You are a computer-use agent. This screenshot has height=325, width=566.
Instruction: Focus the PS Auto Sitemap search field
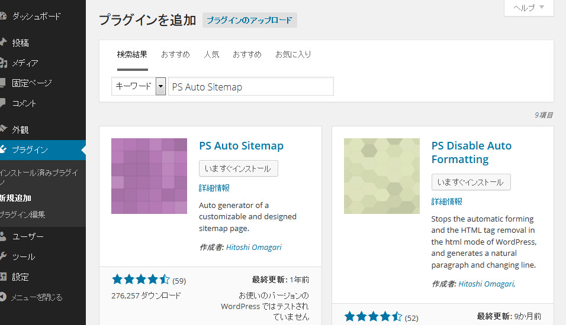[251, 86]
